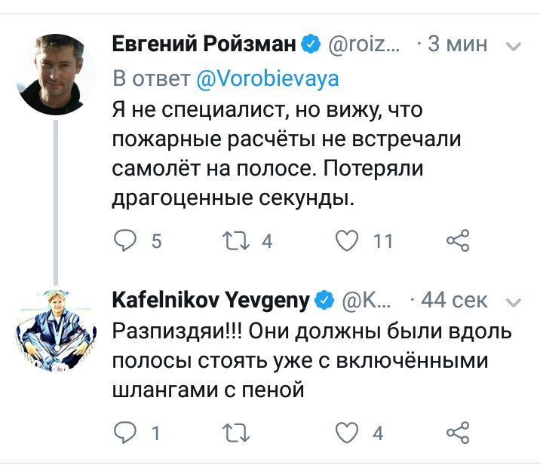Reply to Kafelnikov Yevgeny's tweet
The width and height of the screenshot is (540, 471).
point(125,433)
